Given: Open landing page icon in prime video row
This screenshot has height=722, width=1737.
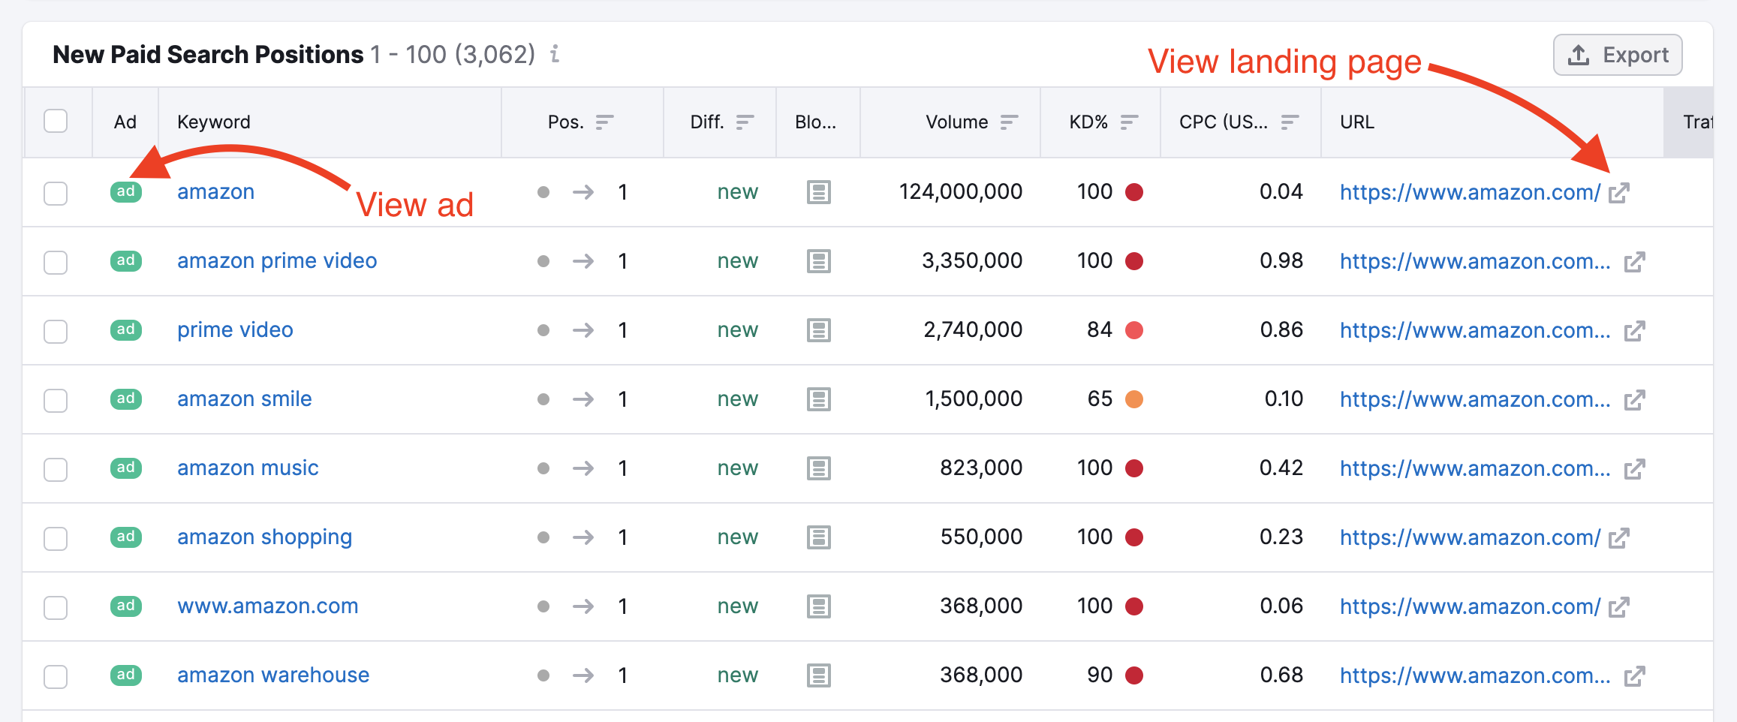Looking at the screenshot, I should coord(1635,331).
